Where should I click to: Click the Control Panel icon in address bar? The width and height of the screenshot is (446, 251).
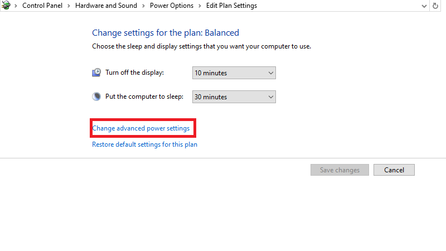coord(6,6)
